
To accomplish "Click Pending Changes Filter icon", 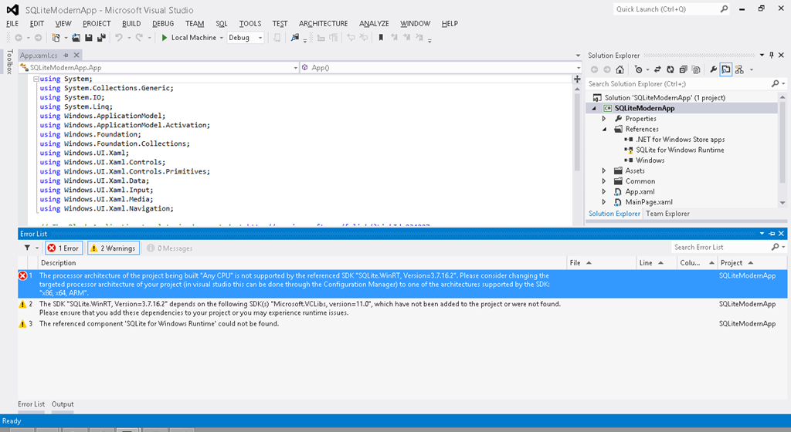I will (639, 70).
